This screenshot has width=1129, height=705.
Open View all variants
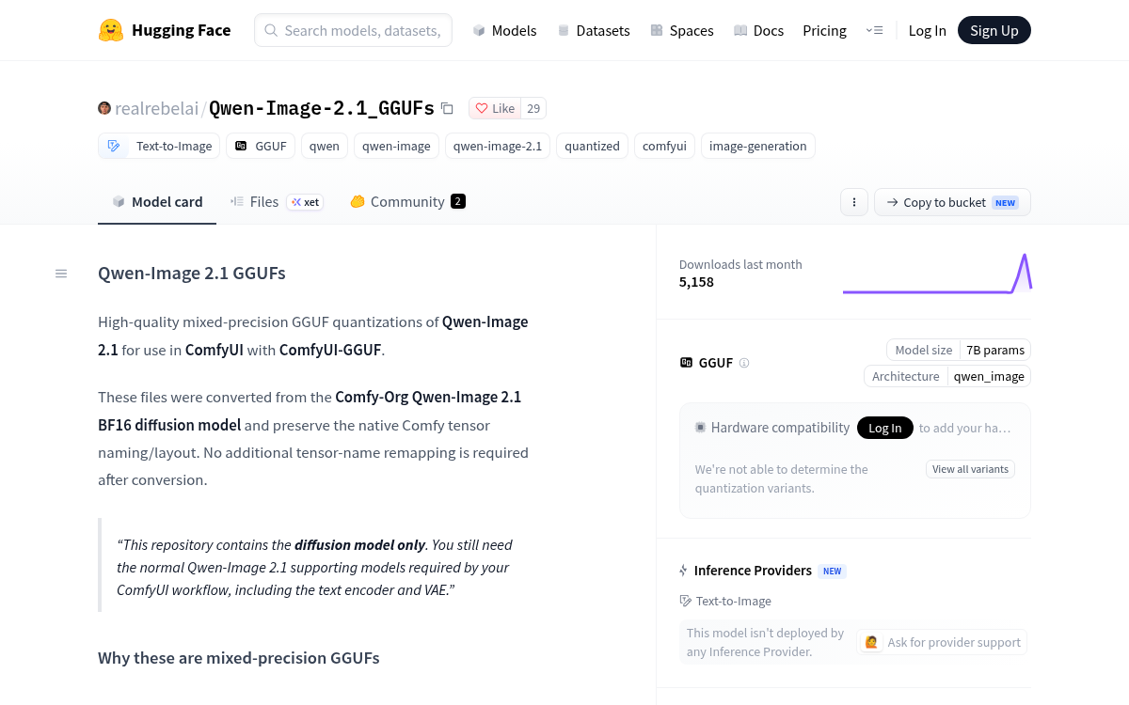click(x=970, y=469)
